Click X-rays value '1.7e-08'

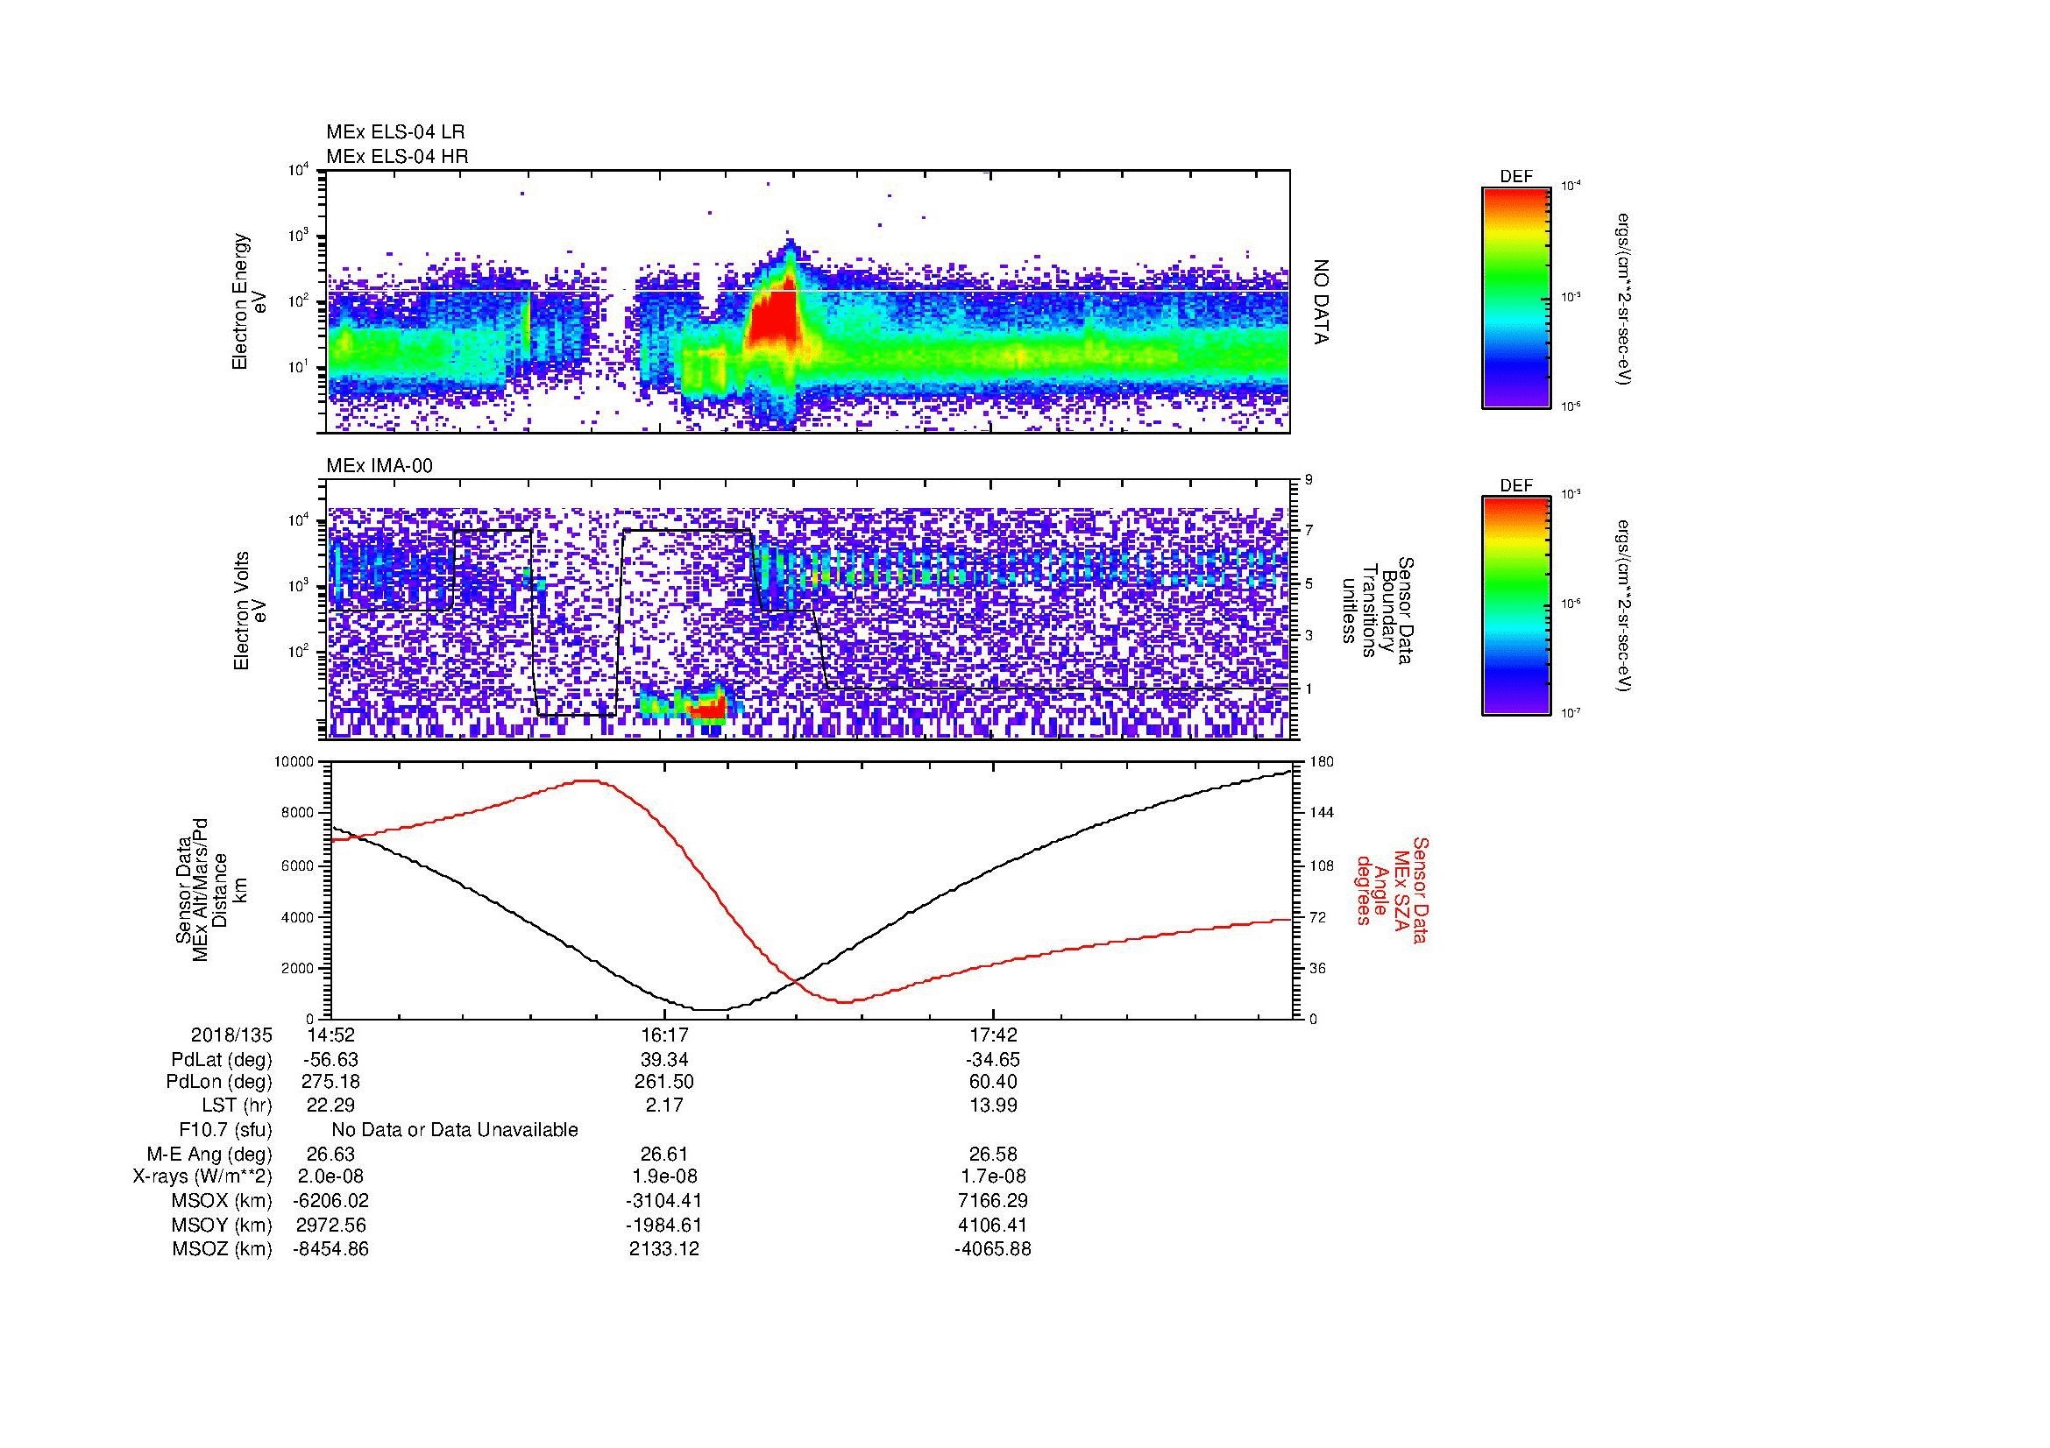[993, 1176]
